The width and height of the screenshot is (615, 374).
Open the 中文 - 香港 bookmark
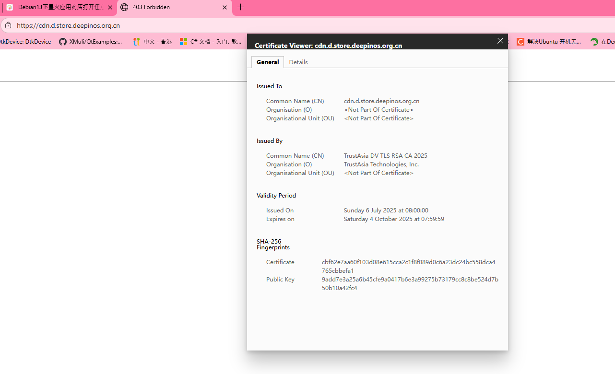pos(152,42)
